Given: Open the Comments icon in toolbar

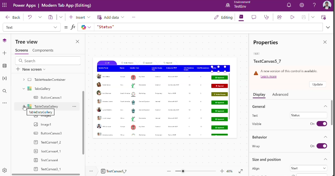Looking at the screenshot, I should [254, 17].
